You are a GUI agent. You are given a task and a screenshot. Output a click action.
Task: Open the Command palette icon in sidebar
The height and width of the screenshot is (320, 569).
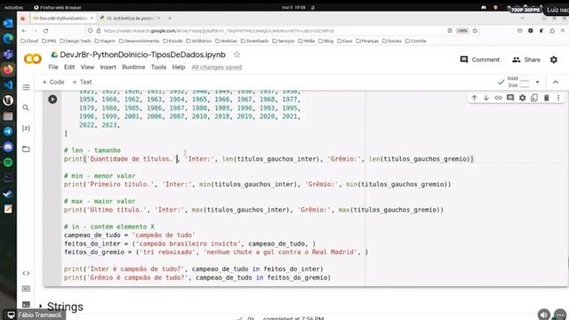click(x=26, y=289)
